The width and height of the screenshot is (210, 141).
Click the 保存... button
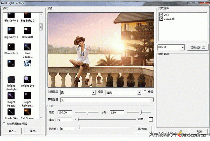click(x=34, y=131)
